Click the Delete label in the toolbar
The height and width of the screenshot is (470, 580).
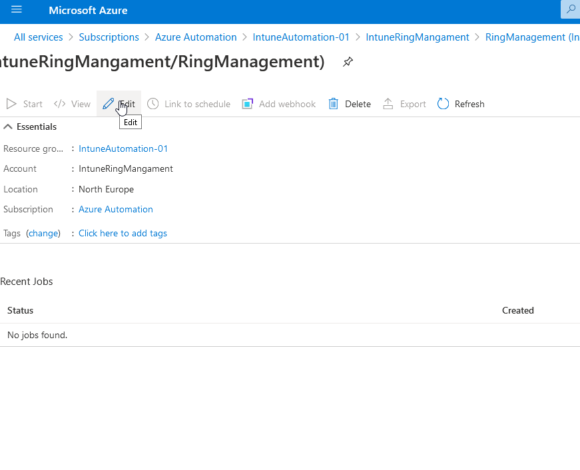(358, 105)
